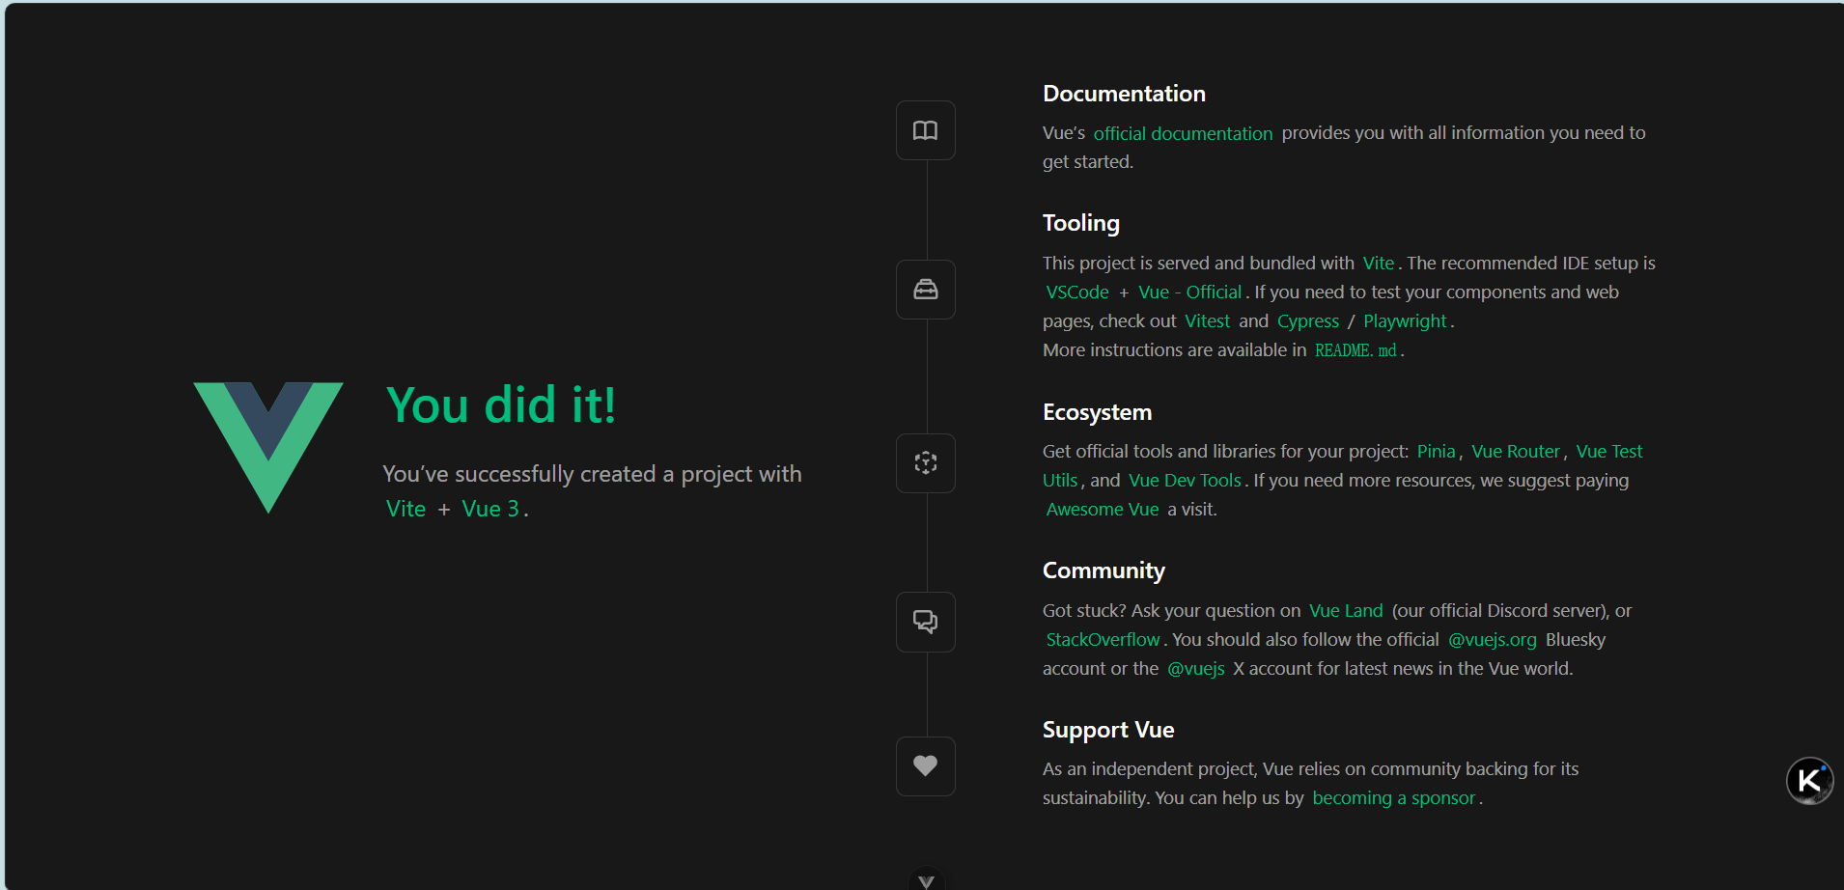Open the VSCode link

pyautogui.click(x=1076, y=292)
